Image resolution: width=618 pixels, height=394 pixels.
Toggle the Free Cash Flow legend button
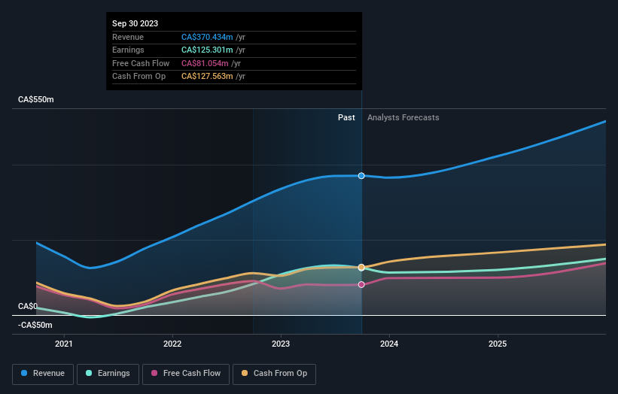tap(186, 374)
